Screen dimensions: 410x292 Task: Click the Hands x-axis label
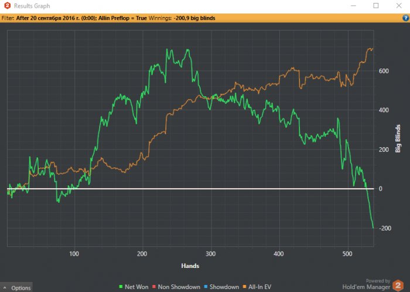click(189, 266)
